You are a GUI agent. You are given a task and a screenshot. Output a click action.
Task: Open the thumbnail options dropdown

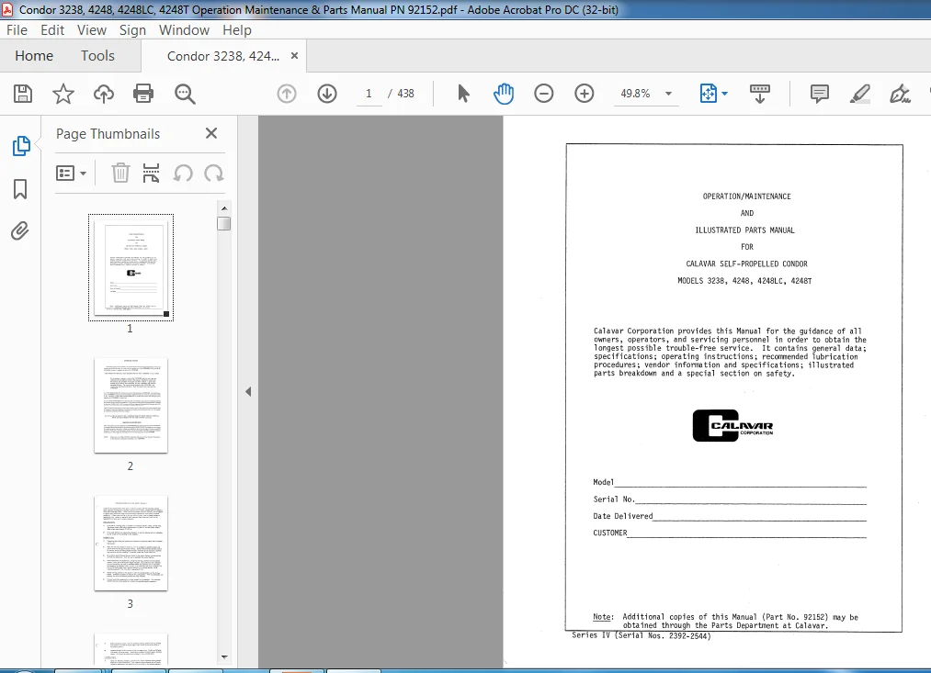72,174
